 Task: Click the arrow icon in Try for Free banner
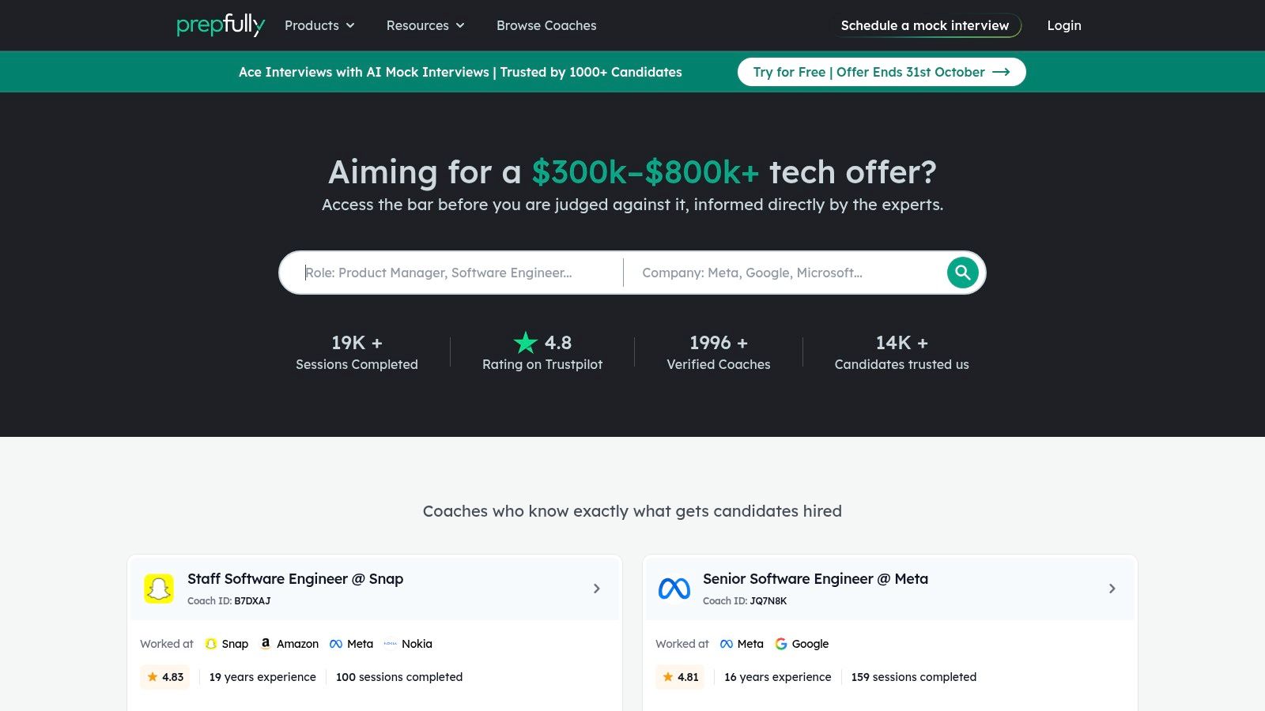1001,72
